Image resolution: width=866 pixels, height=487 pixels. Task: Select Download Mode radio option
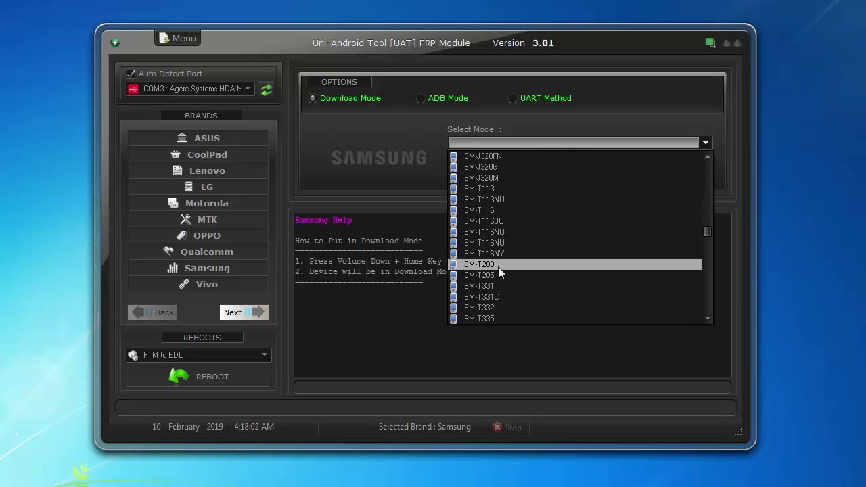point(313,98)
